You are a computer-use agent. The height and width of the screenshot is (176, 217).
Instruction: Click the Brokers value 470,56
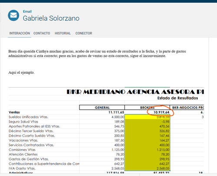coord(164,126)
